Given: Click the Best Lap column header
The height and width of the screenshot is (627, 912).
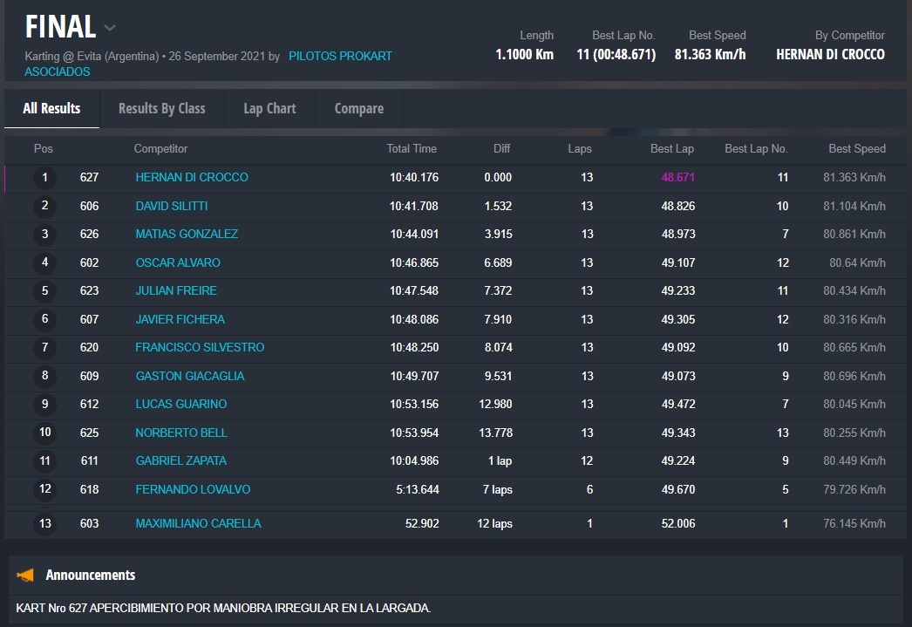Looking at the screenshot, I should pyautogui.click(x=671, y=149).
